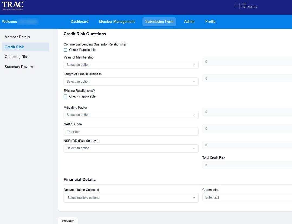292x224 pixels.
Task: Click the Credit Risk Questions heading
Action: pyautogui.click(x=85, y=34)
